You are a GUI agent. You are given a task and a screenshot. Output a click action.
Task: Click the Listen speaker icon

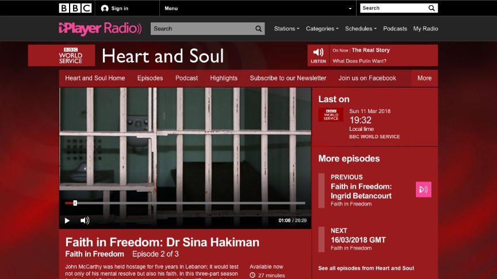point(318,52)
